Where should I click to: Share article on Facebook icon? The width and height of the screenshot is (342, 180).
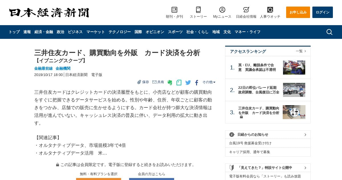tap(197, 83)
